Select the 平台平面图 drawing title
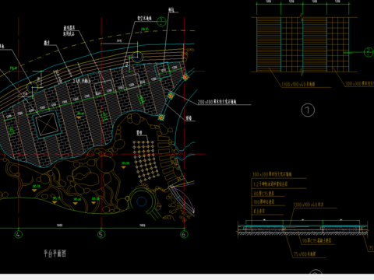This screenshot has height=280, width=374. pyautogui.click(x=55, y=253)
